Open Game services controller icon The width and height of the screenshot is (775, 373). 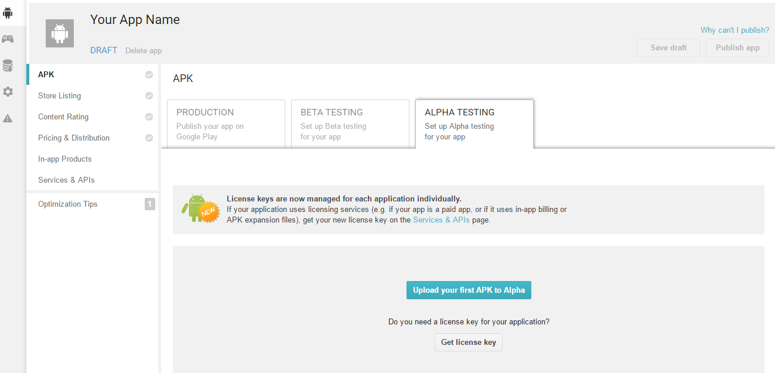pos(8,39)
